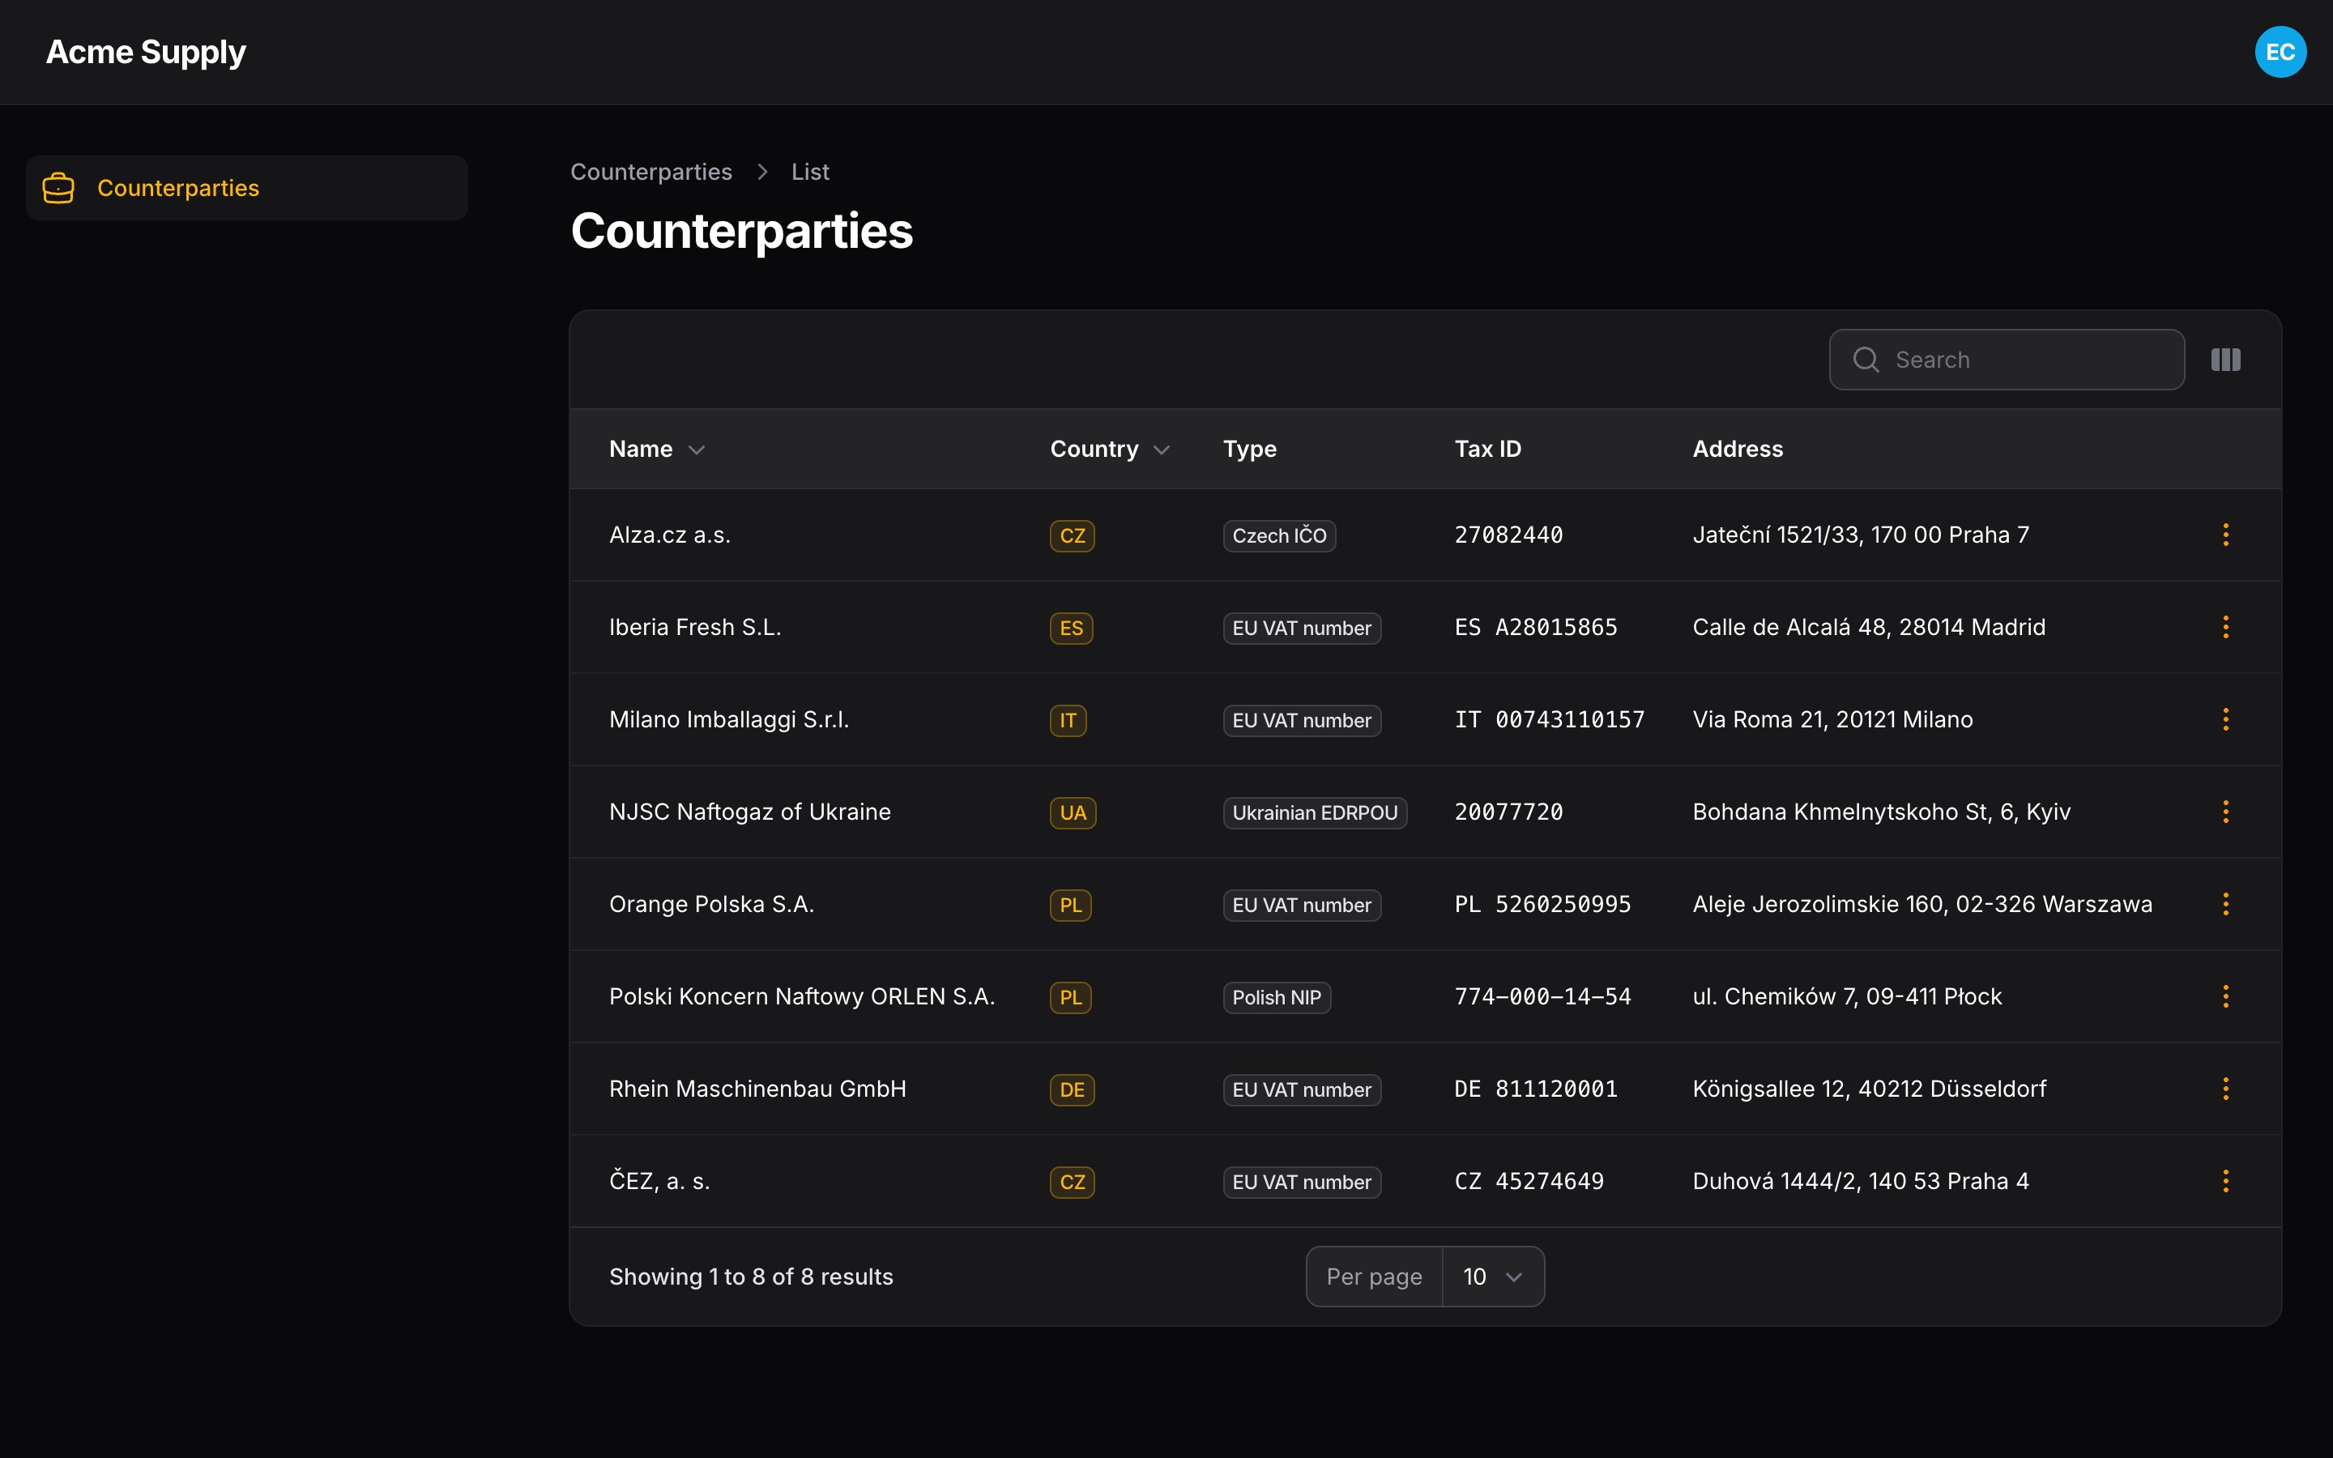Viewport: 2333px width, 1458px height.
Task: Focus the Search input field
Action: 2007,360
